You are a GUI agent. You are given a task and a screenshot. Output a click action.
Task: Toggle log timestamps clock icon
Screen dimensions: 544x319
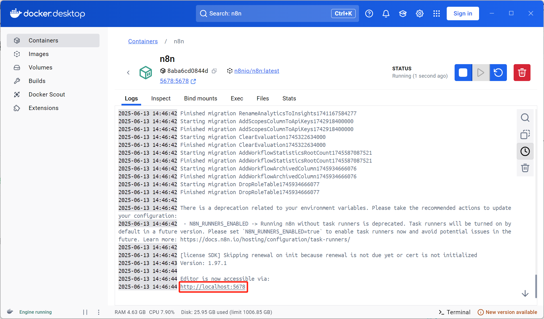click(525, 151)
